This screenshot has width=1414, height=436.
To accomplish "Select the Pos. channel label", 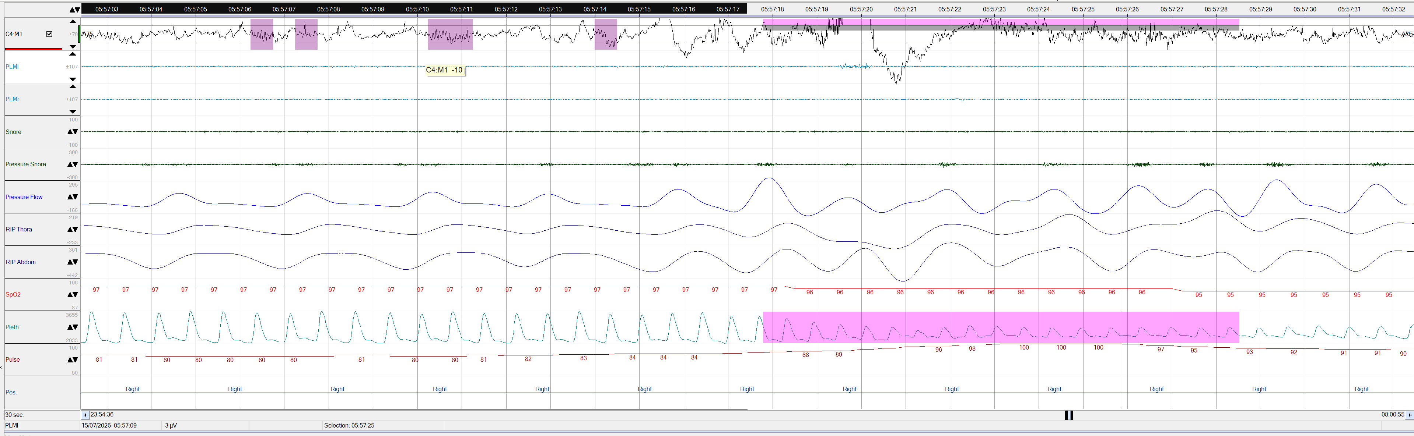I will [x=11, y=393].
